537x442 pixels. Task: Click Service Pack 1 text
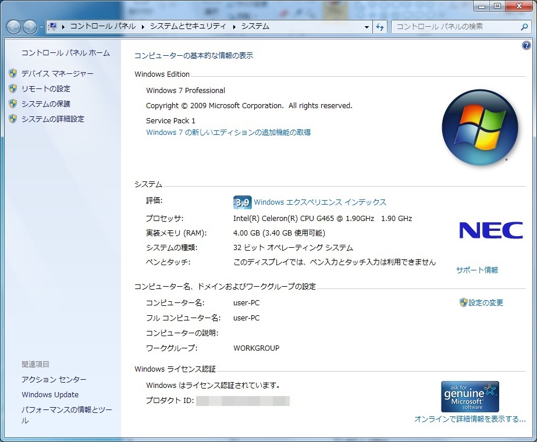coord(170,120)
